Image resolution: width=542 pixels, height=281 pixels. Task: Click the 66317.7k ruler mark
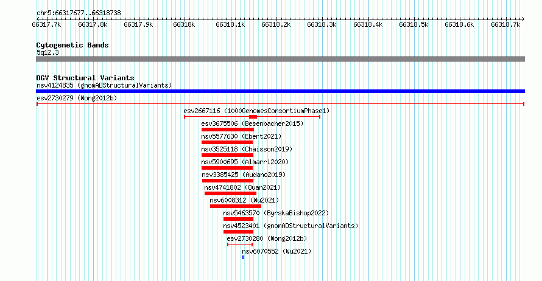(47, 24)
